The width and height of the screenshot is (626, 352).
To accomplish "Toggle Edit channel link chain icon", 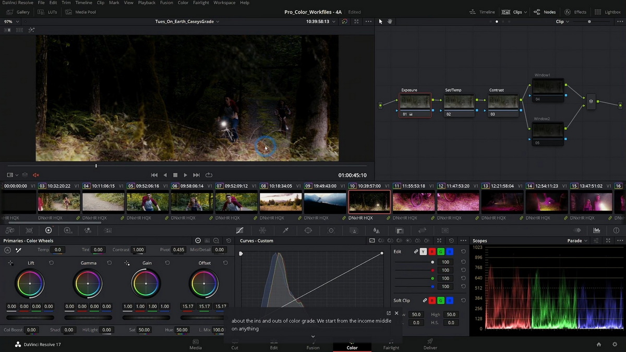I will pos(416,251).
